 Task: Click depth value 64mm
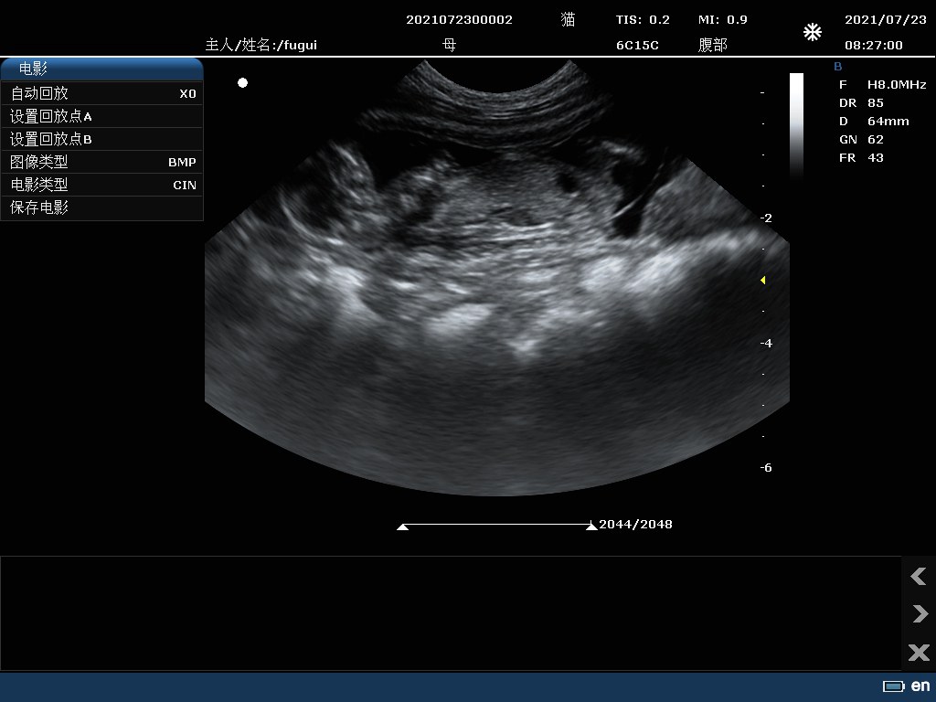(888, 122)
